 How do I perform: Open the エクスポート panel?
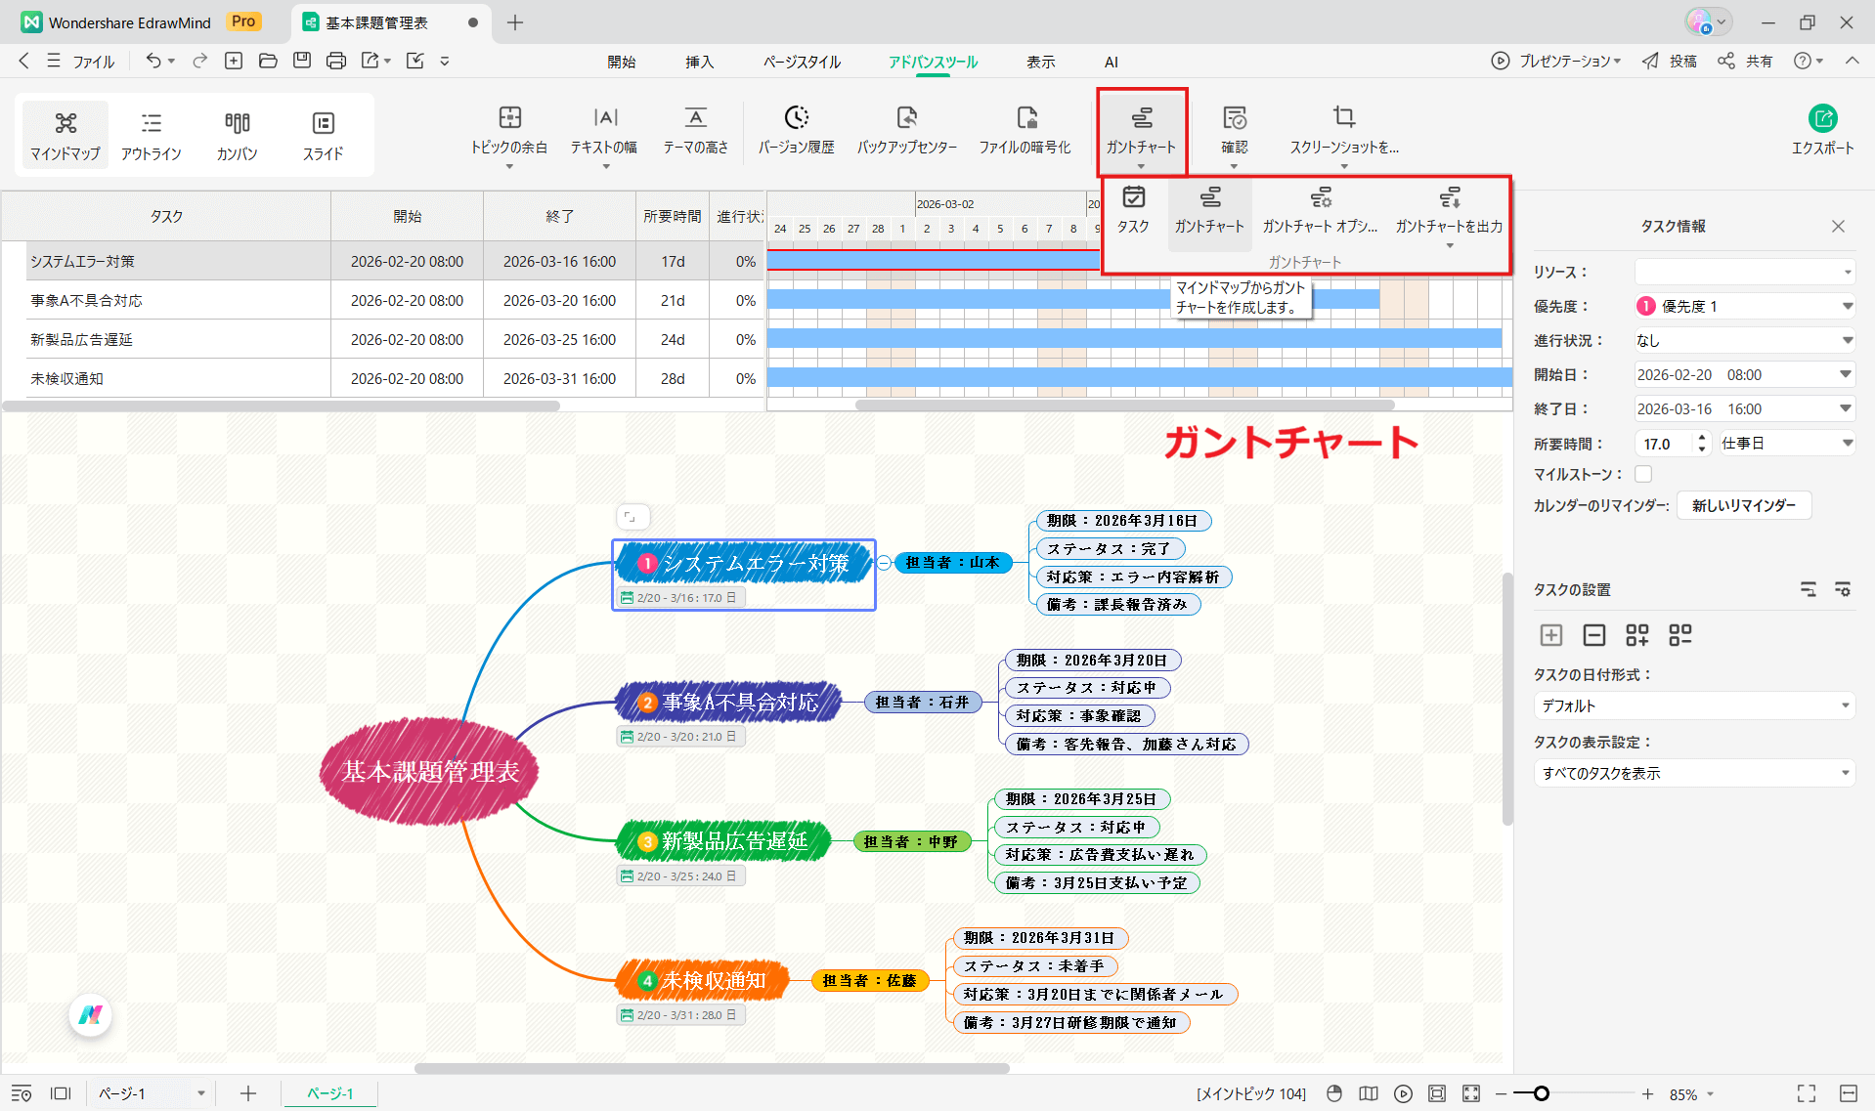(1822, 132)
